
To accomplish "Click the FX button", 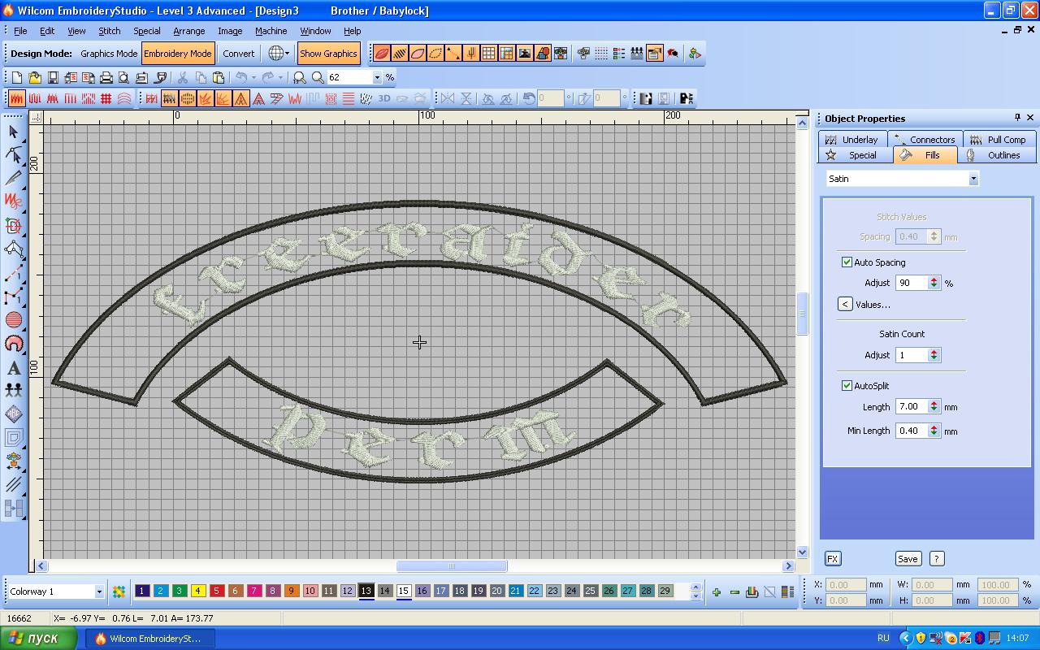I will 833,559.
